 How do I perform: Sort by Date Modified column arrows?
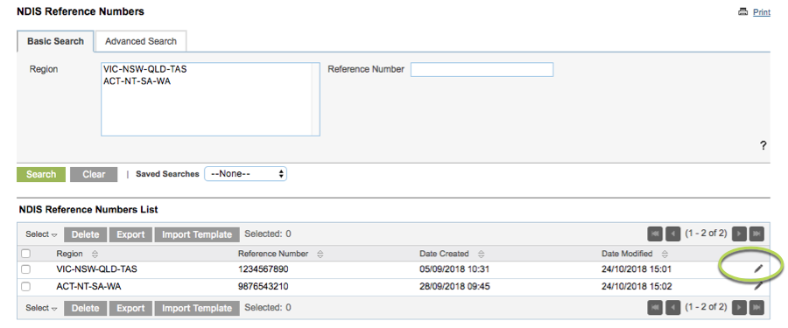pyautogui.click(x=665, y=254)
